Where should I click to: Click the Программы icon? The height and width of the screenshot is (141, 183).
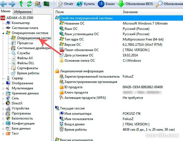tap(8, 113)
